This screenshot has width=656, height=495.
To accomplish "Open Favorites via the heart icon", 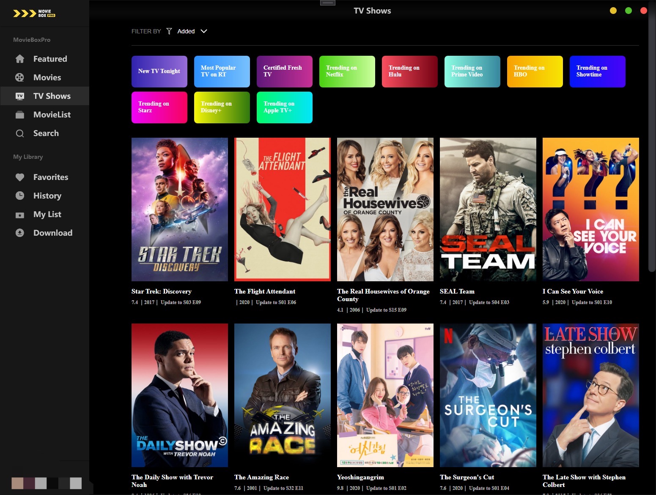I will [19, 177].
